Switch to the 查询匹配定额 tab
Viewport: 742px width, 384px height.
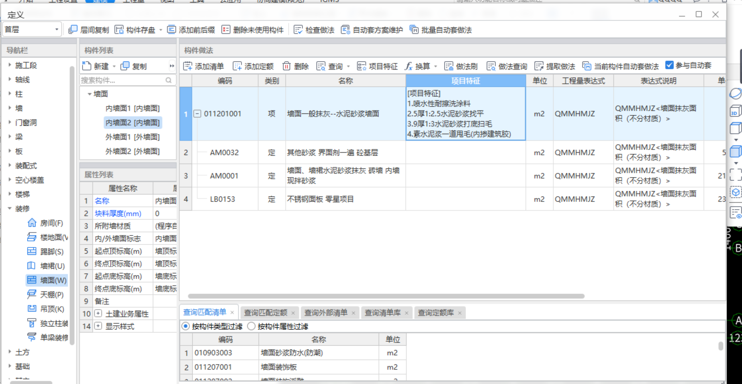(266, 313)
